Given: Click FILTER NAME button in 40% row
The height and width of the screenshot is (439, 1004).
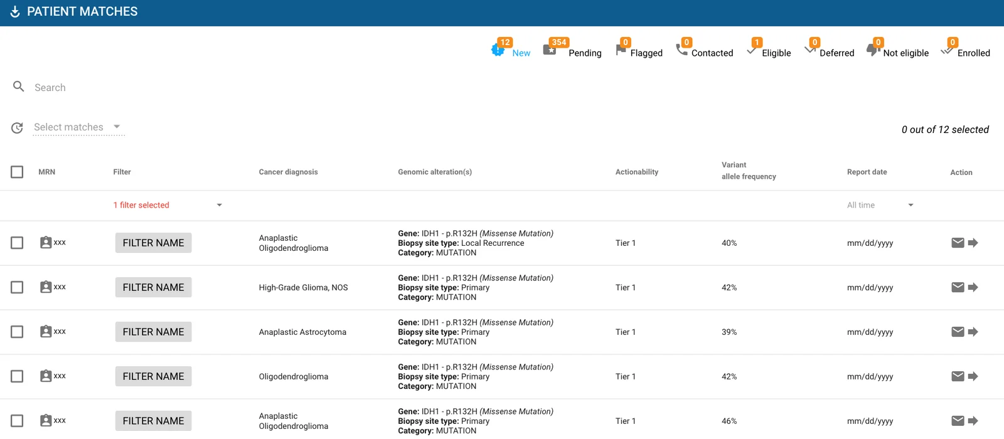Looking at the screenshot, I should [x=153, y=243].
